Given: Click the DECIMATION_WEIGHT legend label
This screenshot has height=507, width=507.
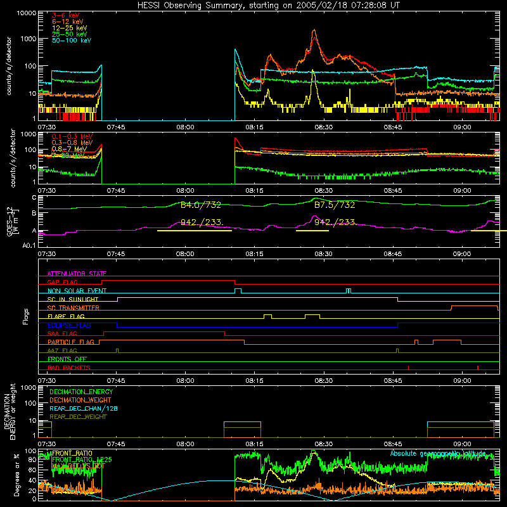Looking at the screenshot, I should click(80, 400).
